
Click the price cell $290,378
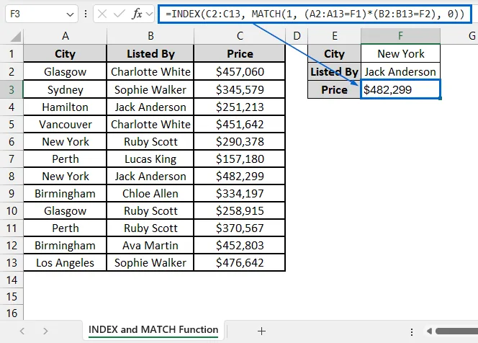pos(240,141)
